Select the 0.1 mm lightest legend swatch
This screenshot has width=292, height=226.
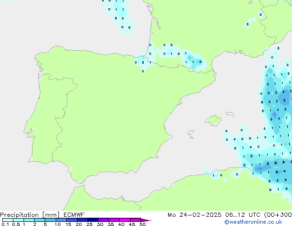coord(7,220)
